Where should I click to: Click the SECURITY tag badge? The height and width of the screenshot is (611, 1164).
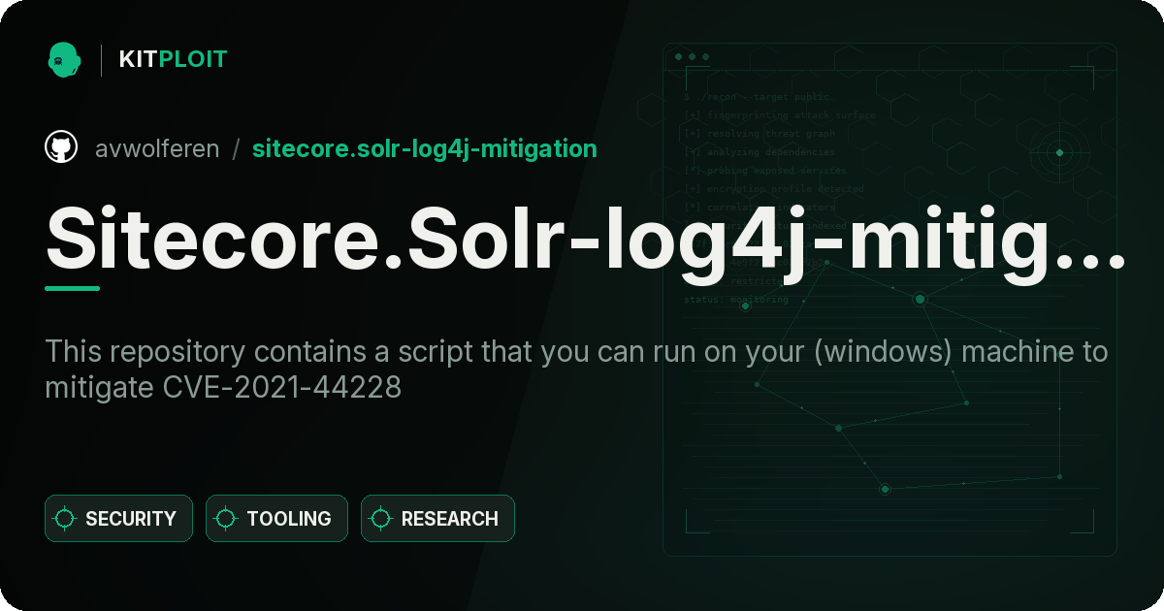[x=118, y=519]
